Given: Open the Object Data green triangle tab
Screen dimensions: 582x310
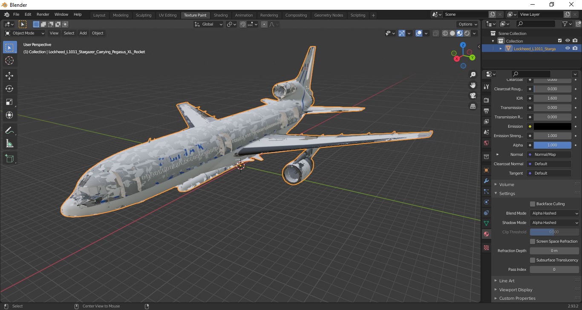Looking at the screenshot, I should click(486, 223).
